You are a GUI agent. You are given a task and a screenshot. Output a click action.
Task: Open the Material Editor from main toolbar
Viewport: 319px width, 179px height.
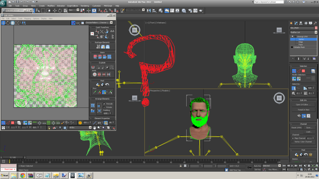pyautogui.click(x=184, y=11)
